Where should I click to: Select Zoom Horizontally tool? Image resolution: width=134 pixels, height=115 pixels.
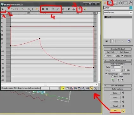tap(84, 88)
